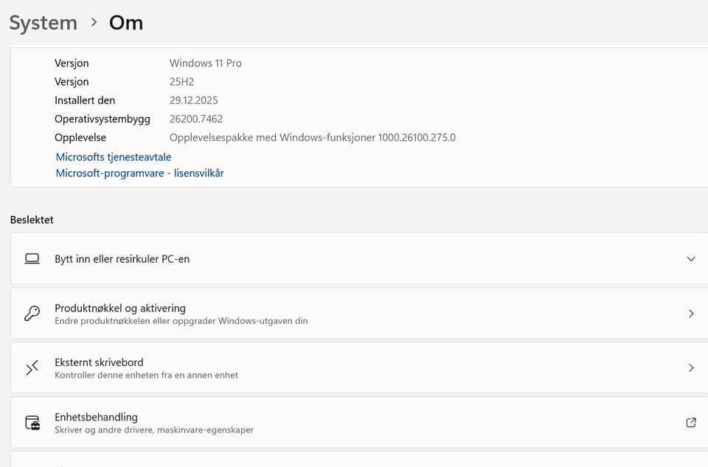Click the Eksternt skrivebord right chevron
The width and height of the screenshot is (708, 467).
tap(691, 367)
